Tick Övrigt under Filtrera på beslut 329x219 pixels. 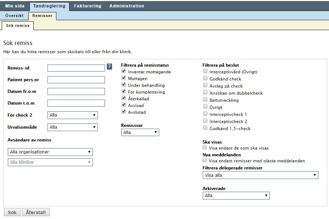[x=205, y=107]
